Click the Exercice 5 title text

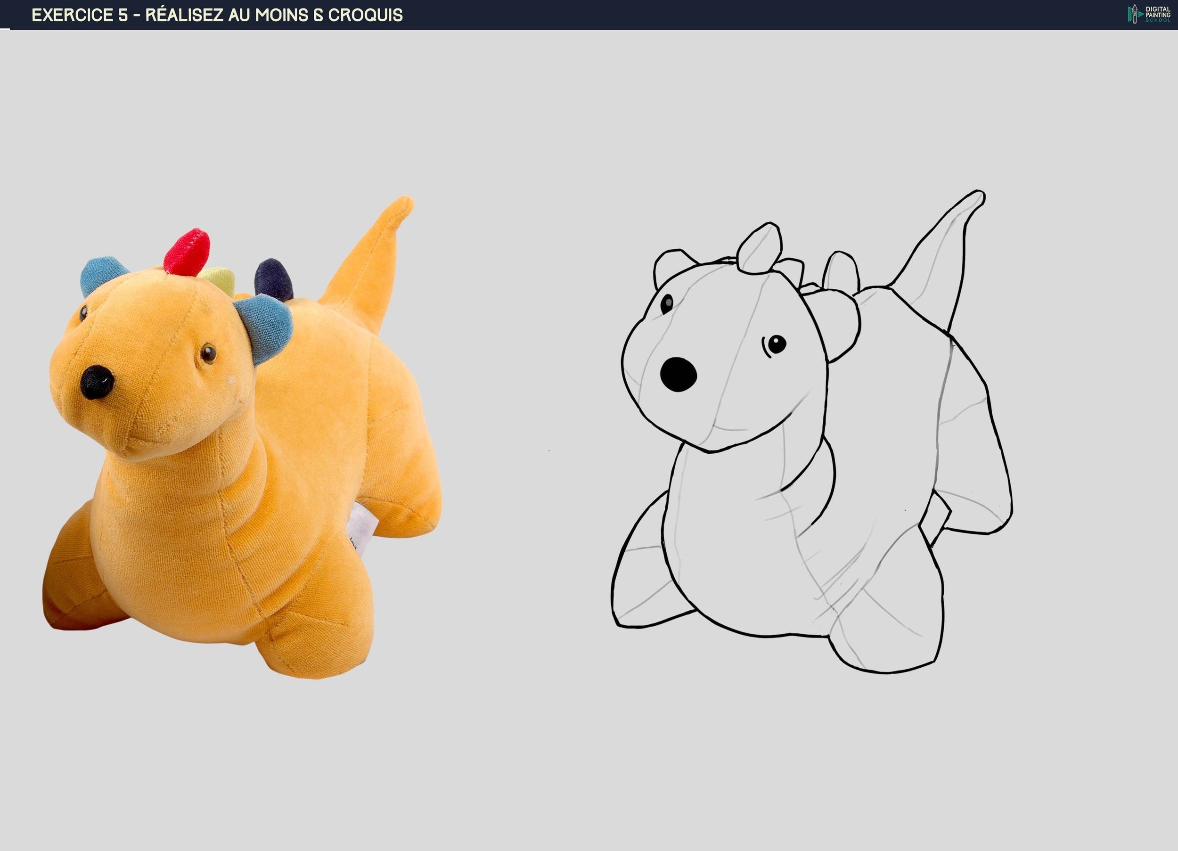point(217,15)
